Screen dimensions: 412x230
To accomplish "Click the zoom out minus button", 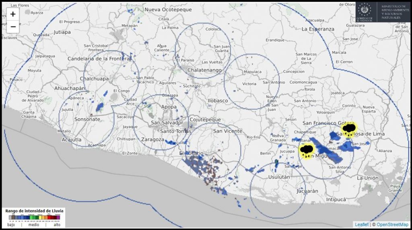I will 13,27.
